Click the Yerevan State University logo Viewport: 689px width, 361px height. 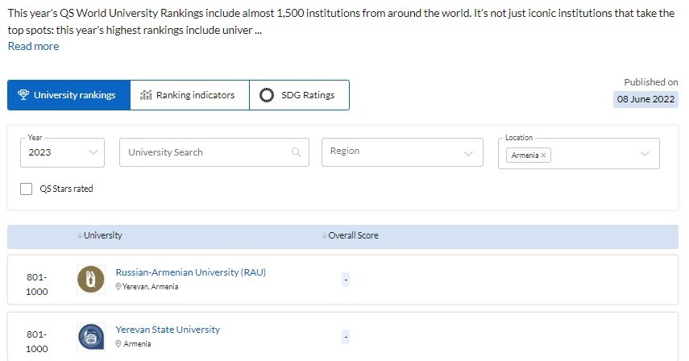point(91,337)
